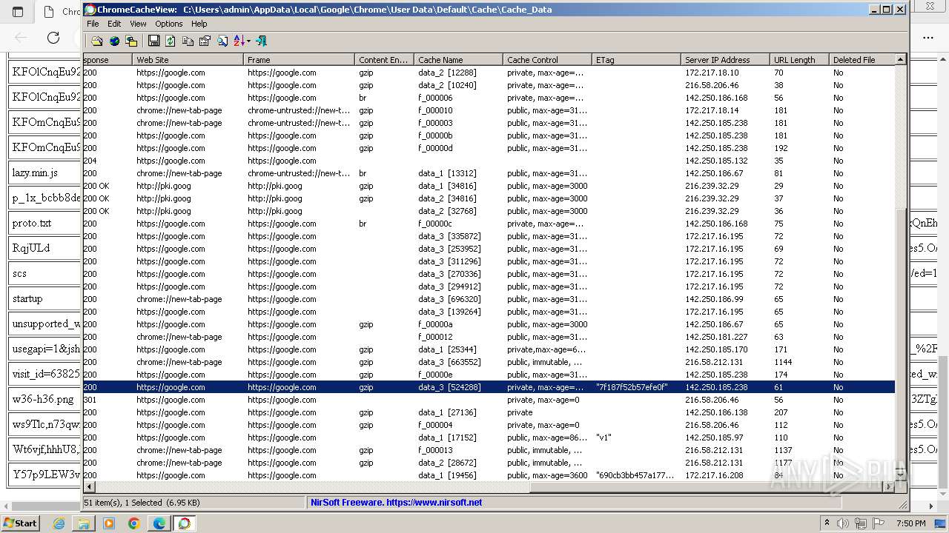Refresh the cache list with toolbar icon
Screen dimensions: 949x533
click(171, 41)
